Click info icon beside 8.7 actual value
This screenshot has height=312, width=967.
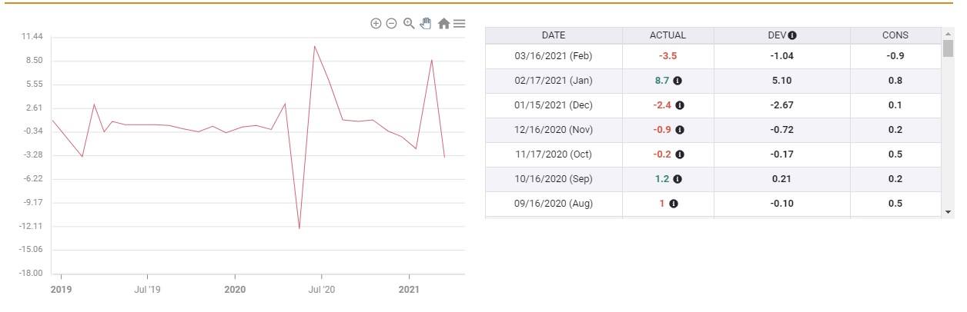point(678,81)
